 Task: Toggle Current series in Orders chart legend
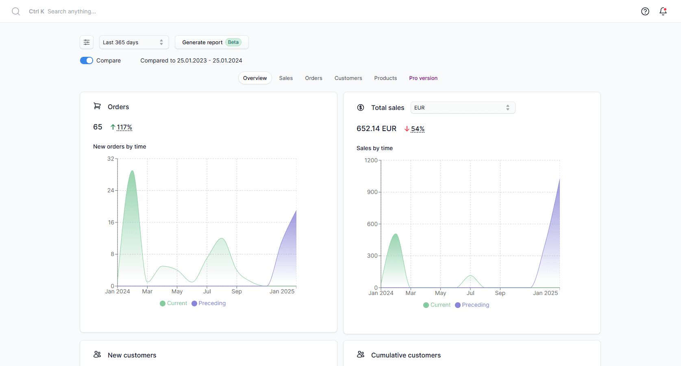click(174, 303)
